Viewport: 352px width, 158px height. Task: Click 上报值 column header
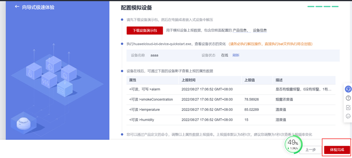pyautogui.click(x=257, y=80)
